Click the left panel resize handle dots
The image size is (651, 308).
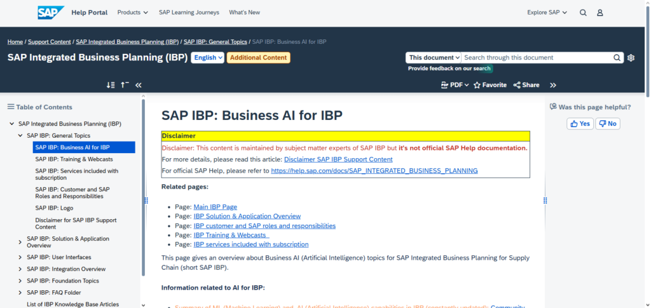pyautogui.click(x=146, y=201)
